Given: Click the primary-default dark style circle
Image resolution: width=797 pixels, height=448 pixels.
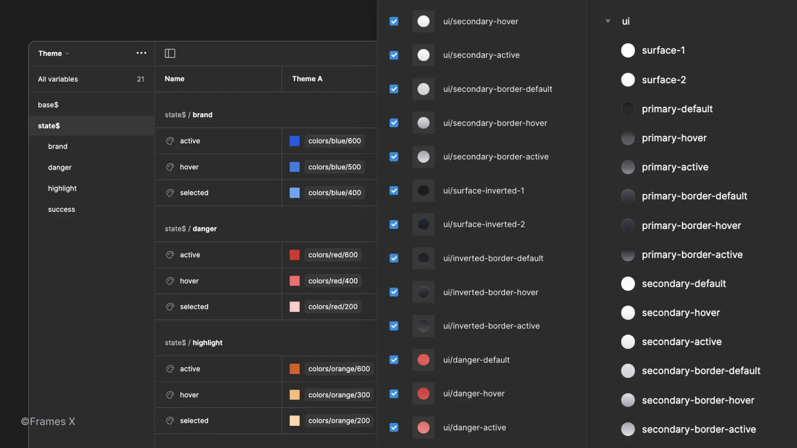Looking at the screenshot, I should point(628,109).
